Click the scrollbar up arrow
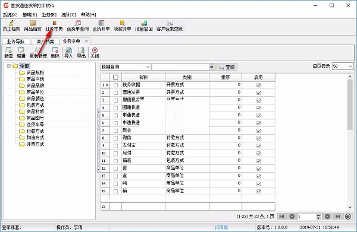The height and width of the screenshot is (232, 357). [x=350, y=77]
